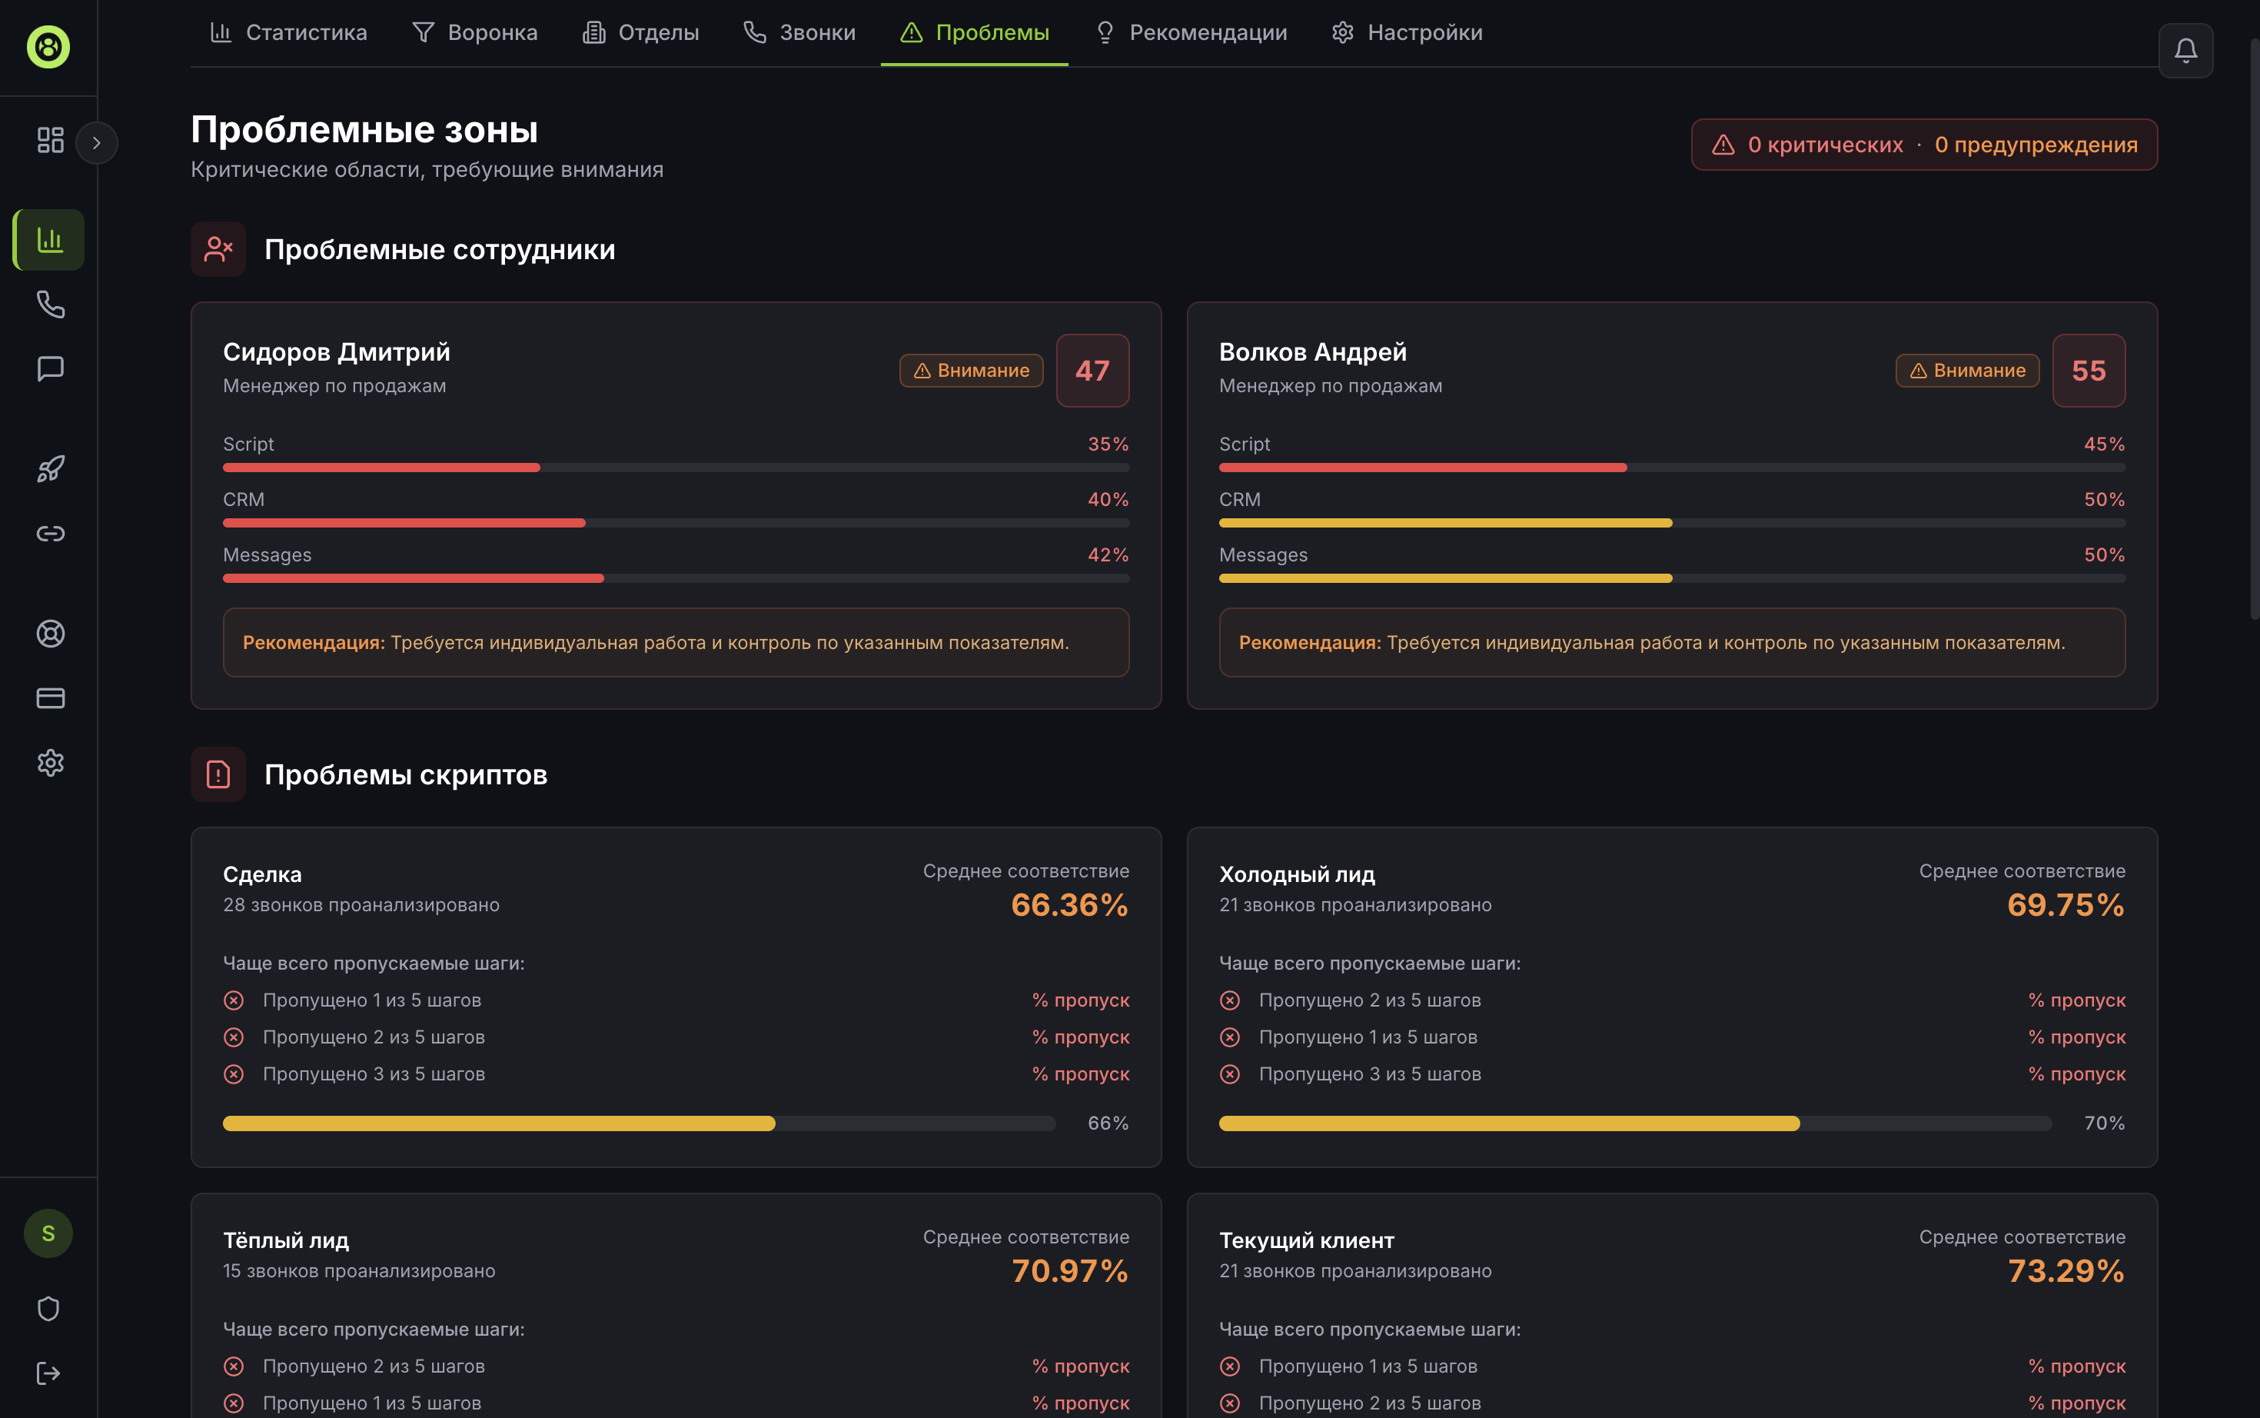Open the sidebar gear settings icon
The height and width of the screenshot is (1418, 2260).
50,763
